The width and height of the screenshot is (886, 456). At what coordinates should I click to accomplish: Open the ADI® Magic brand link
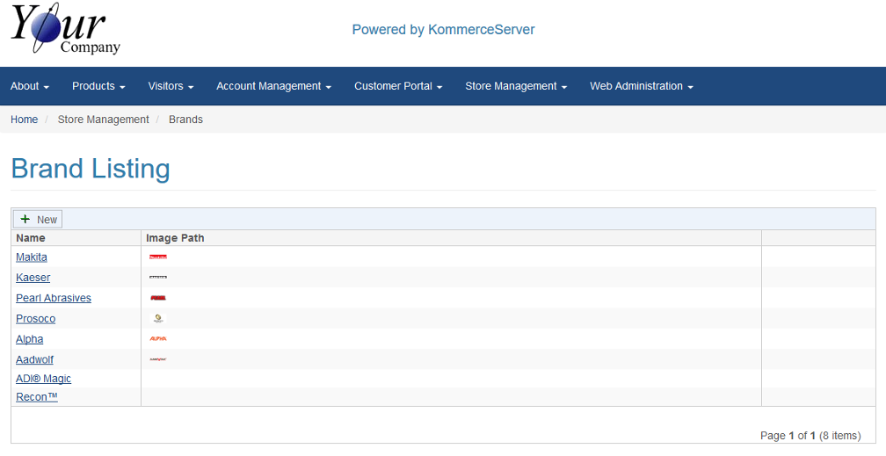44,379
